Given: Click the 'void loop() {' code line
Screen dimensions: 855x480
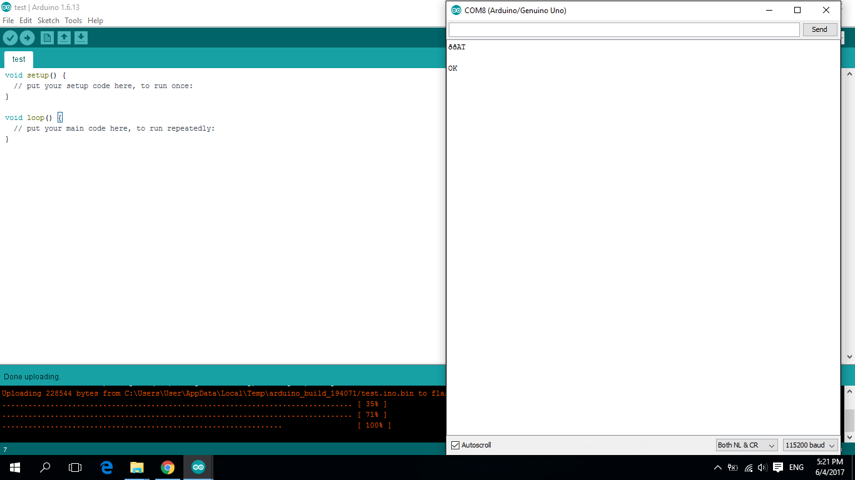Looking at the screenshot, I should coord(34,117).
